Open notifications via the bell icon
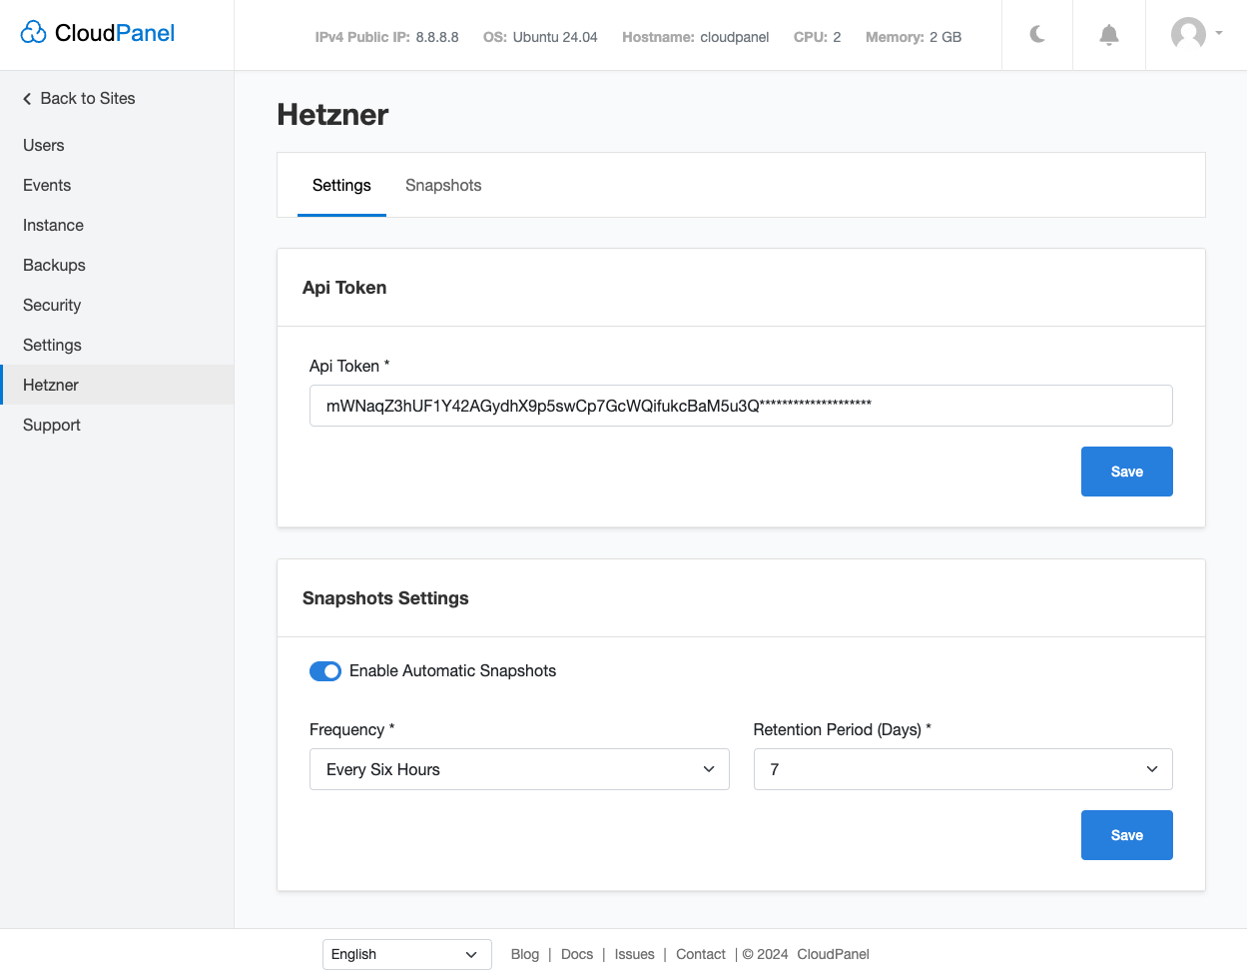The height and width of the screenshot is (980, 1247). pyautogui.click(x=1108, y=35)
